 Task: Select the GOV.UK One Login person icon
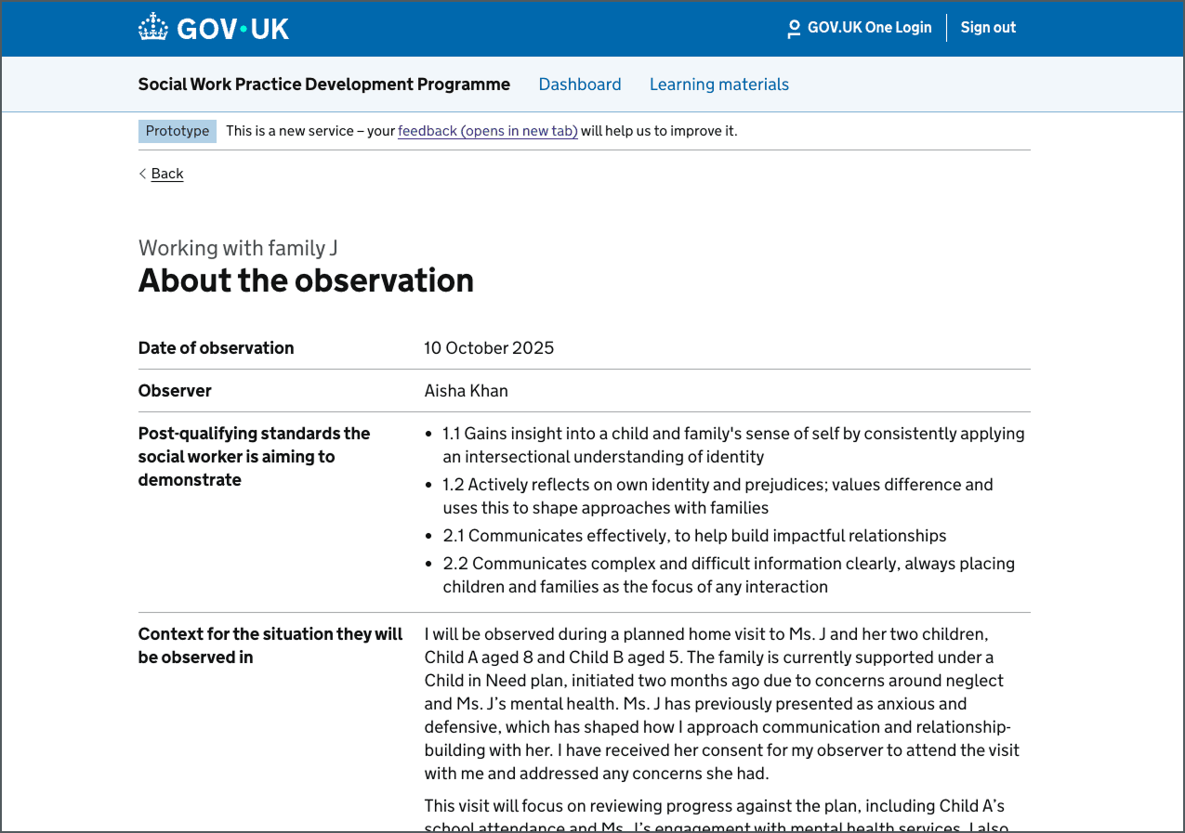[793, 28]
